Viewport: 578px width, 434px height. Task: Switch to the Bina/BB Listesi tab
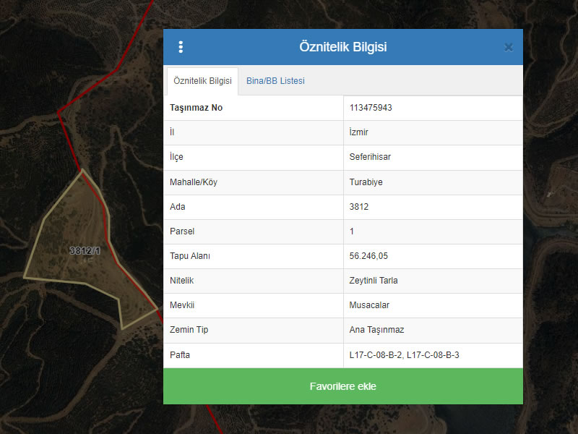coord(275,81)
